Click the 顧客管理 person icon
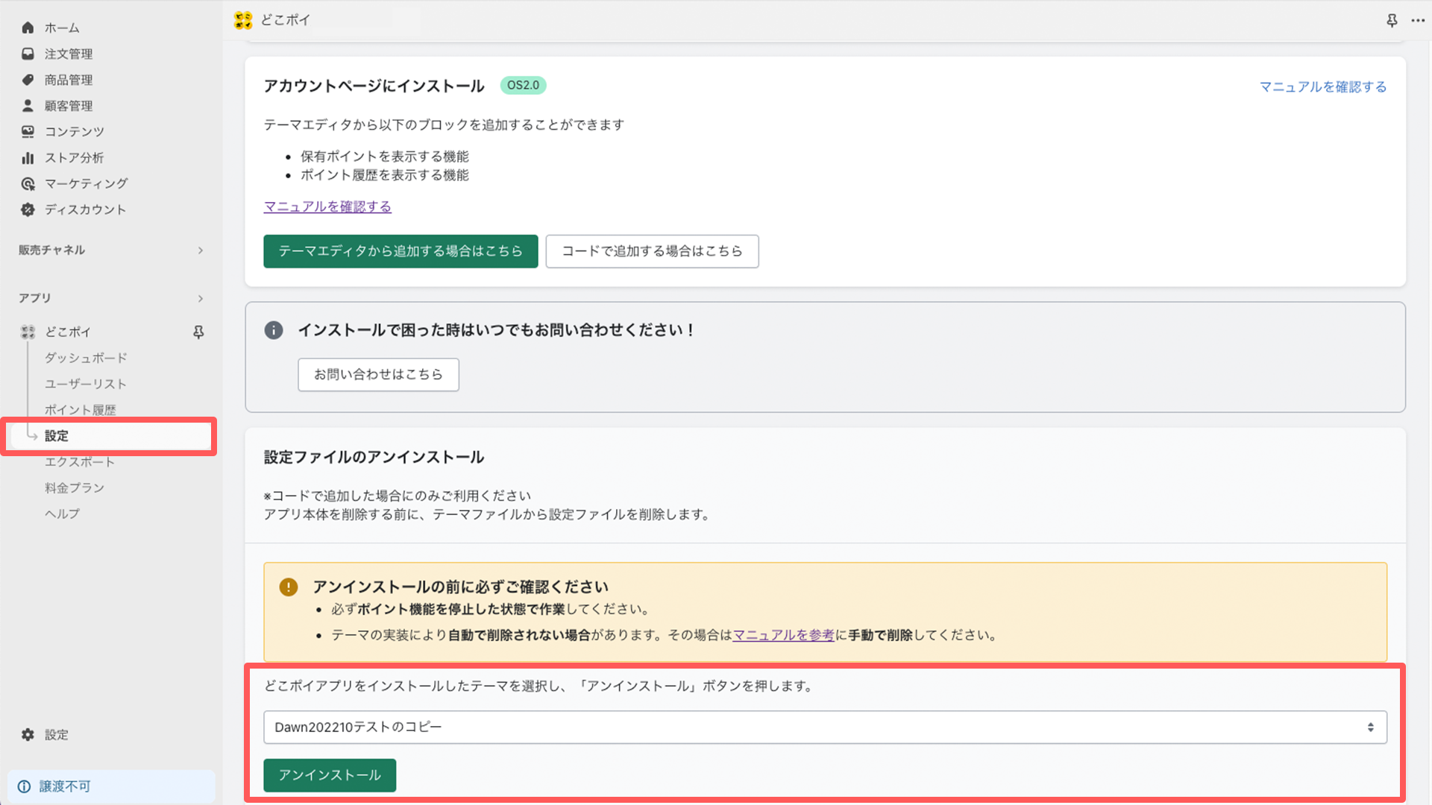Viewport: 1432px width, 805px height. coord(28,106)
